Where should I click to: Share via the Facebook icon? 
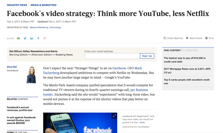coord(38,38)
